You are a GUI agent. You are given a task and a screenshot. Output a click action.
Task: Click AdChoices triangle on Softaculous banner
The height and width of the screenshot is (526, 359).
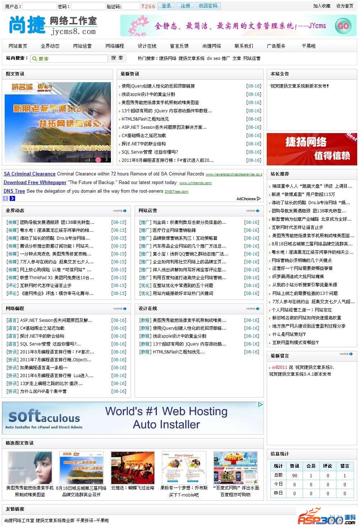tap(260, 405)
